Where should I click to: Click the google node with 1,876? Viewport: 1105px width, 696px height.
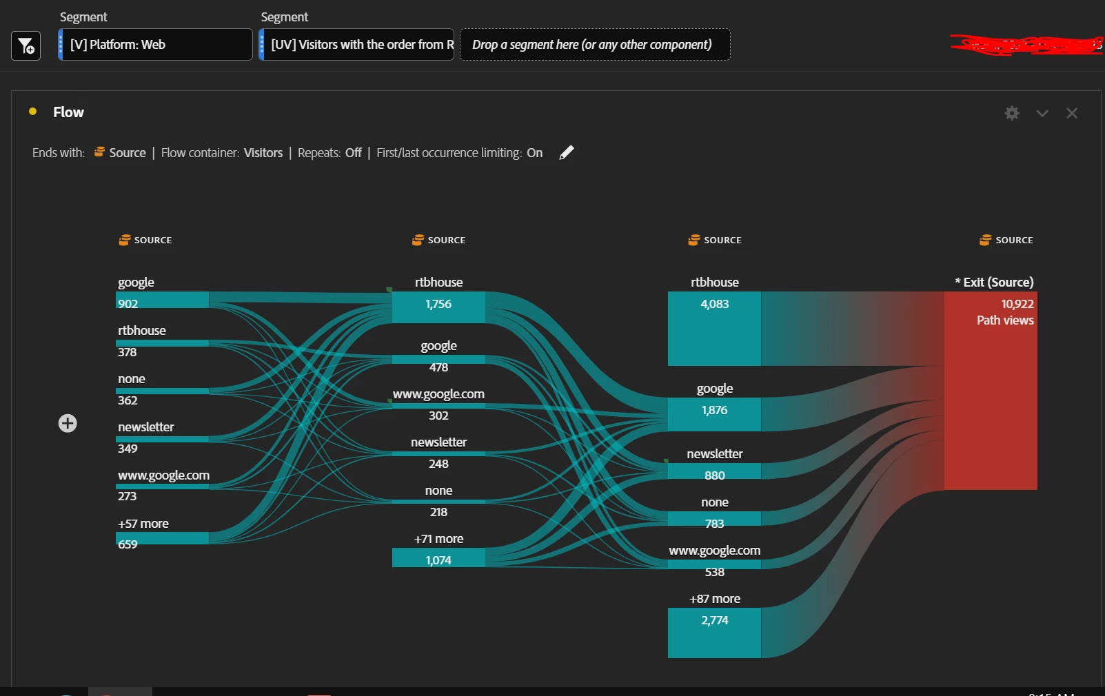click(x=714, y=414)
